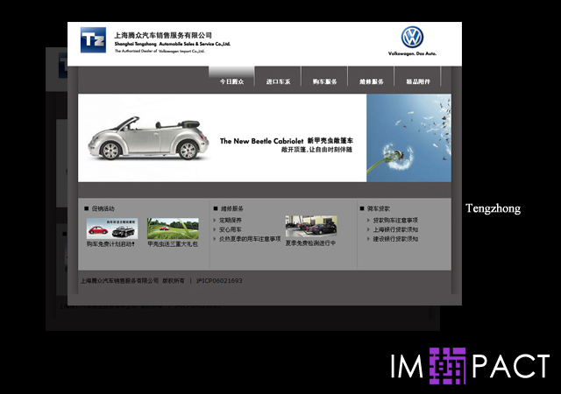Click the Shanghai Tengzhong company name header text
Viewport: 561px width, 394px height.
[x=173, y=44]
